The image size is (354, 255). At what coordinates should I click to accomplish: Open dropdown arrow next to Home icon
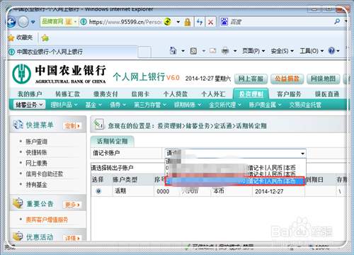tap(183, 51)
